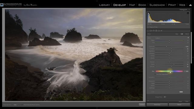Check the Original Photo checkbox
The image size is (194, 109).
click(x=148, y=27)
